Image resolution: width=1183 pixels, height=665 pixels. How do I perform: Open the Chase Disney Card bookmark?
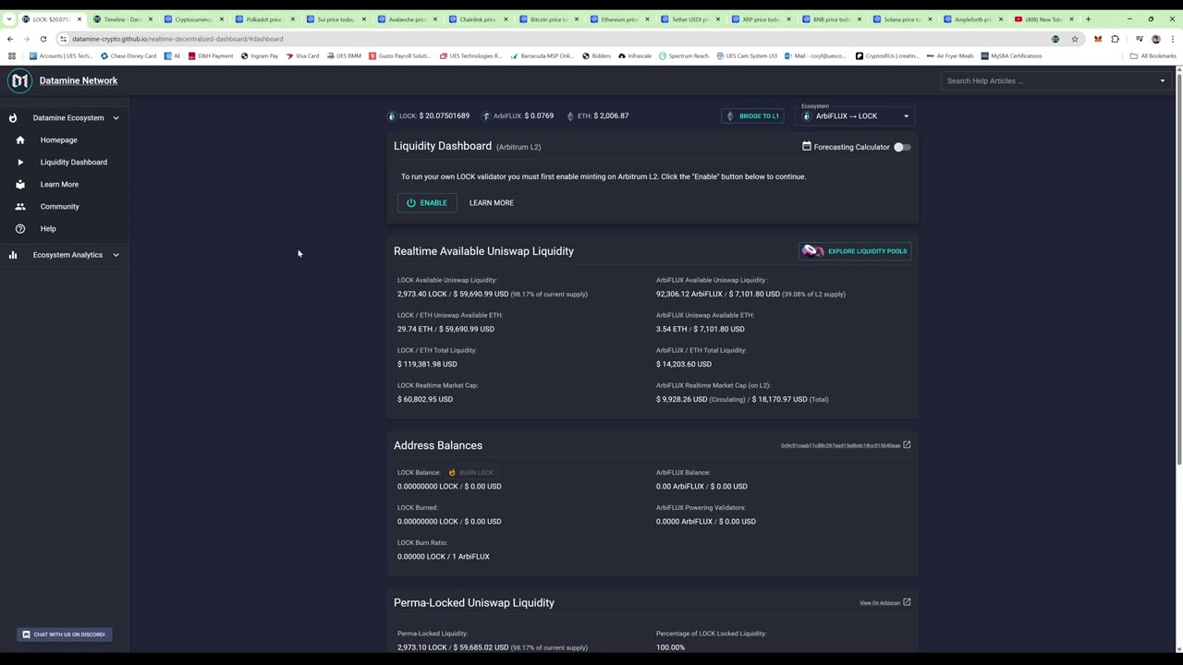(x=128, y=56)
